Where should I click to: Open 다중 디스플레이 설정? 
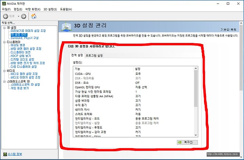tap(24, 67)
